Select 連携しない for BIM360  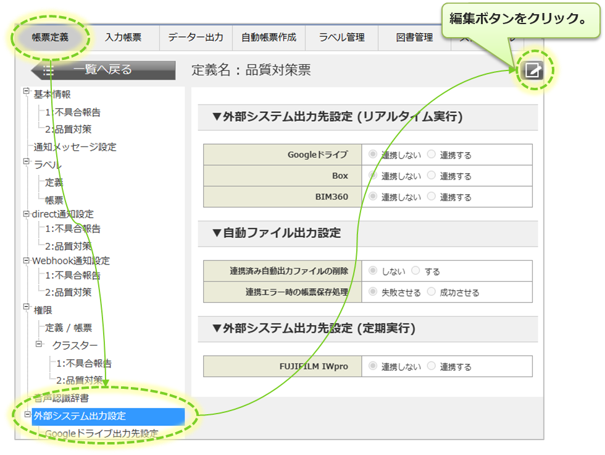click(373, 197)
